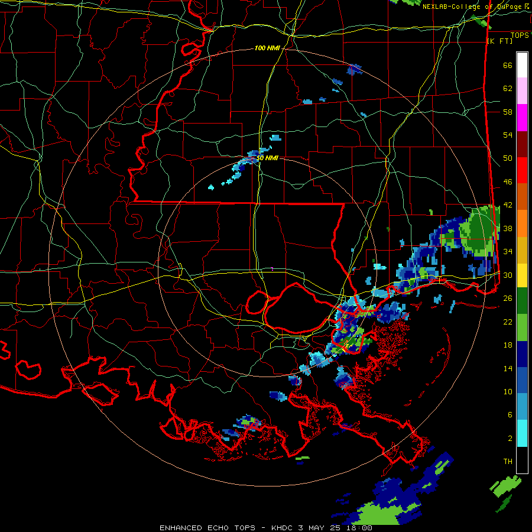Viewport: 532px width, 532px height.
Task: Click the legend value '34'
Action: (508, 252)
